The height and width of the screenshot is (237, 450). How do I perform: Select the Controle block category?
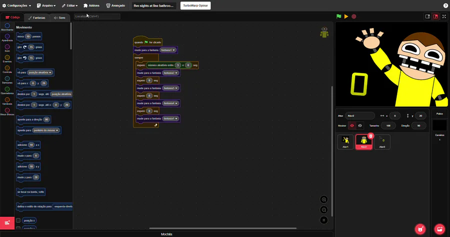click(x=7, y=69)
